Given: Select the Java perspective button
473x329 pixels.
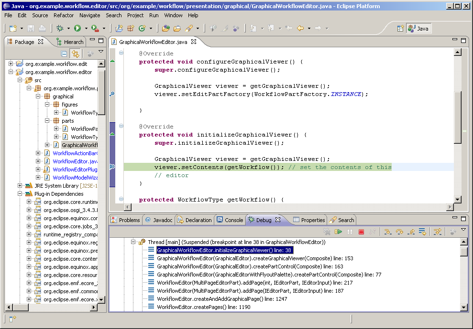Looking at the screenshot, I should [x=418, y=29].
